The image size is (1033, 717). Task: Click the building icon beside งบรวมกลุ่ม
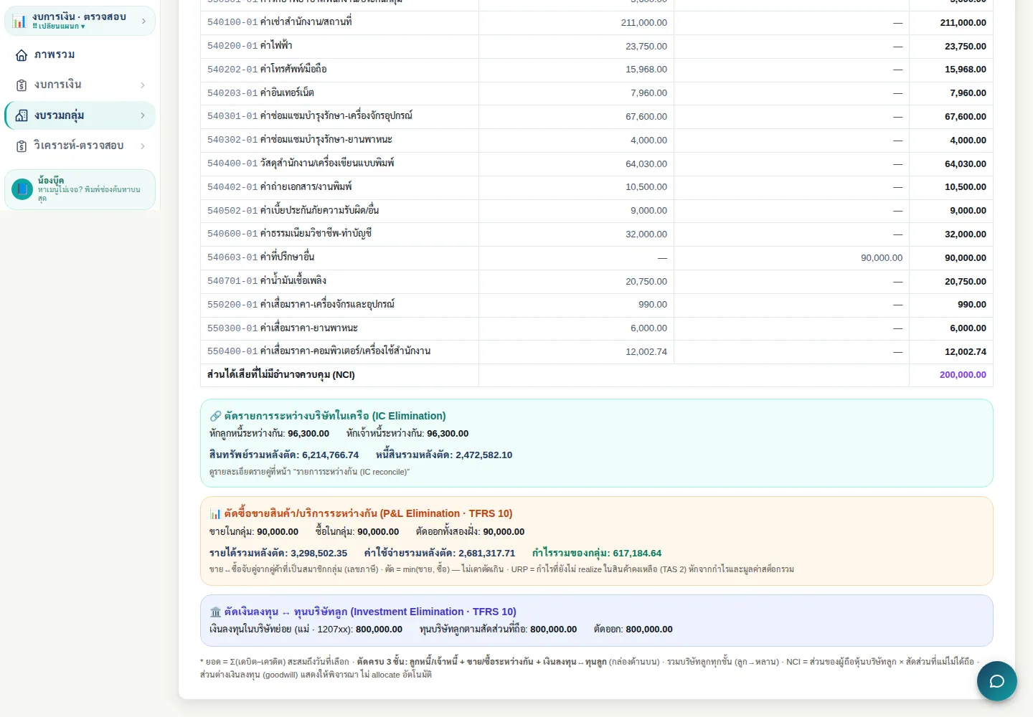[x=22, y=115]
